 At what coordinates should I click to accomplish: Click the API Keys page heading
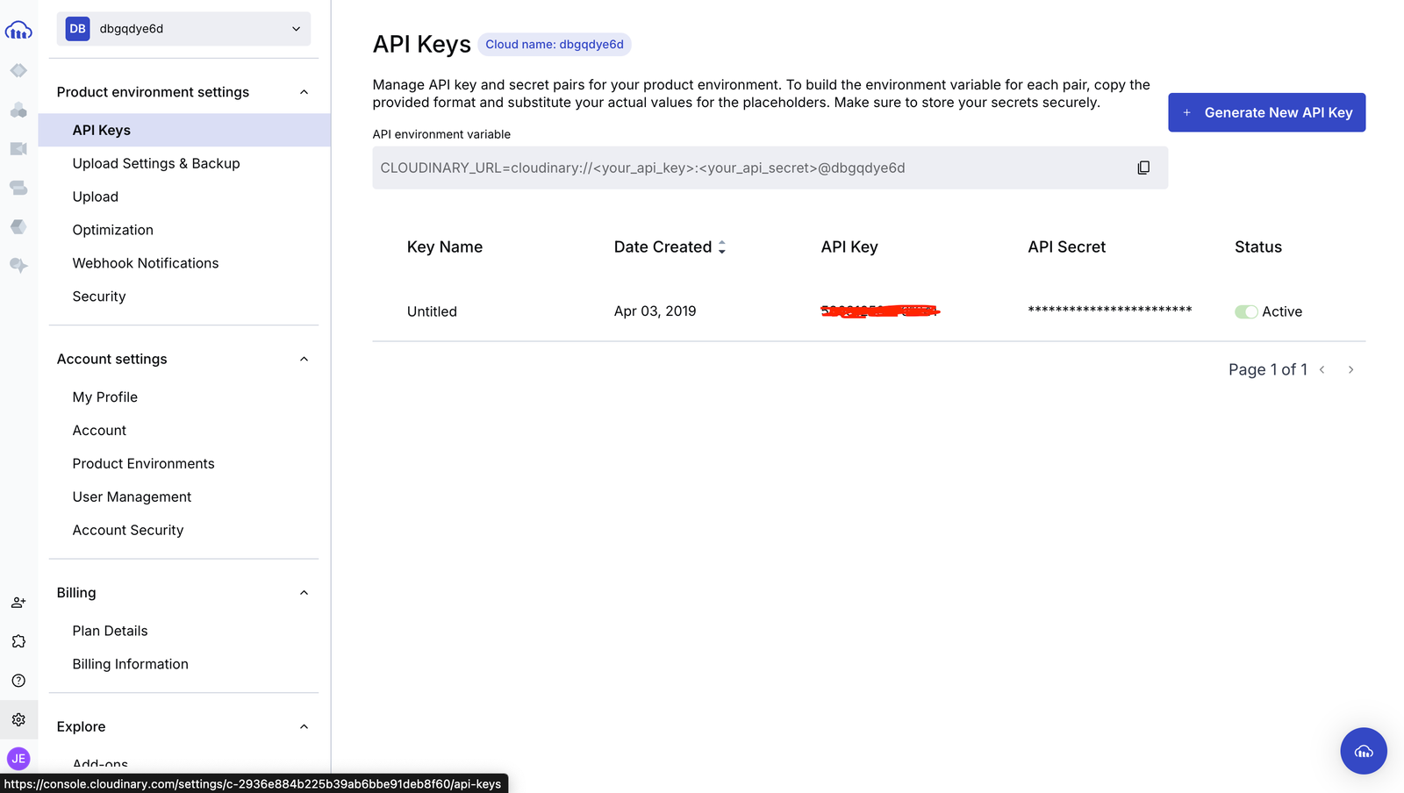422,45
